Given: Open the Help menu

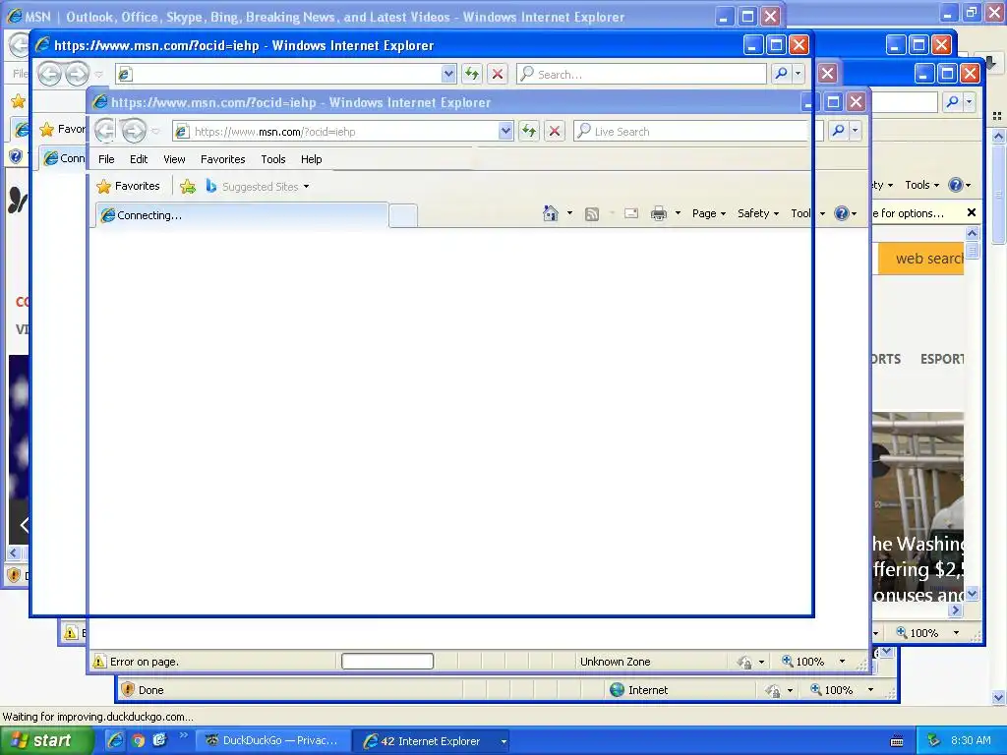Looking at the screenshot, I should coord(312,159).
